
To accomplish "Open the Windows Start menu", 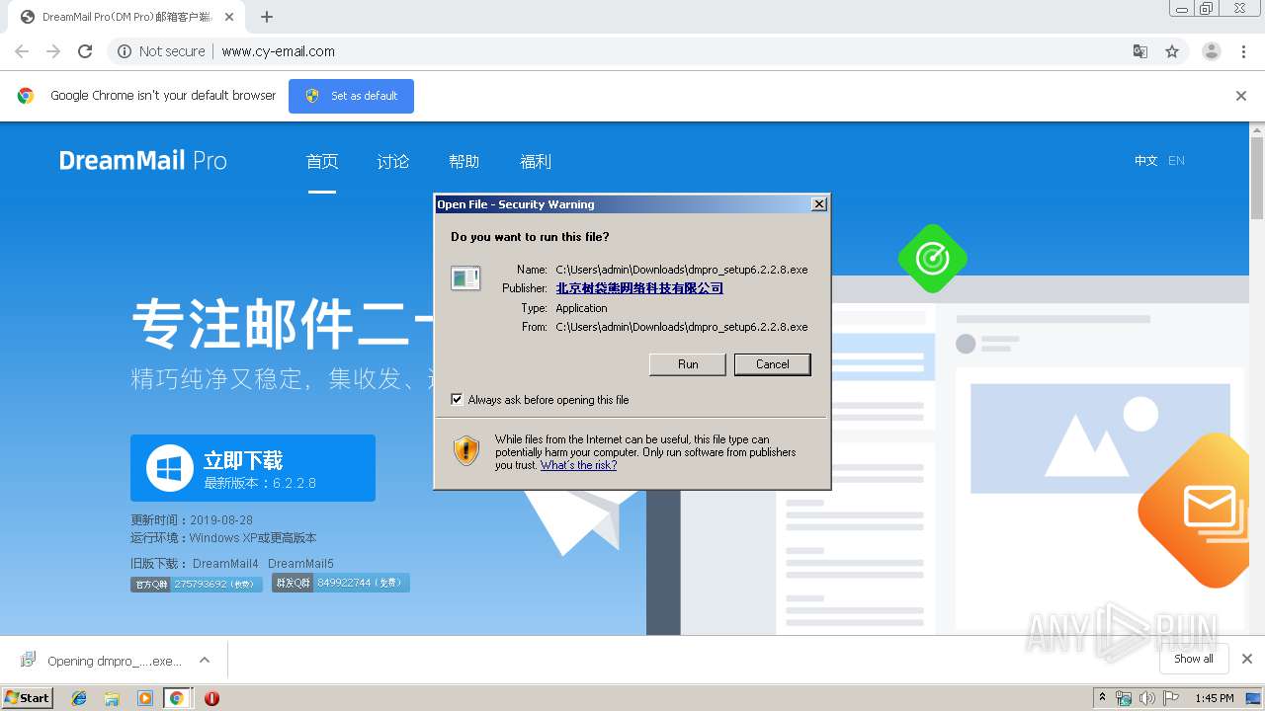I will click(28, 697).
